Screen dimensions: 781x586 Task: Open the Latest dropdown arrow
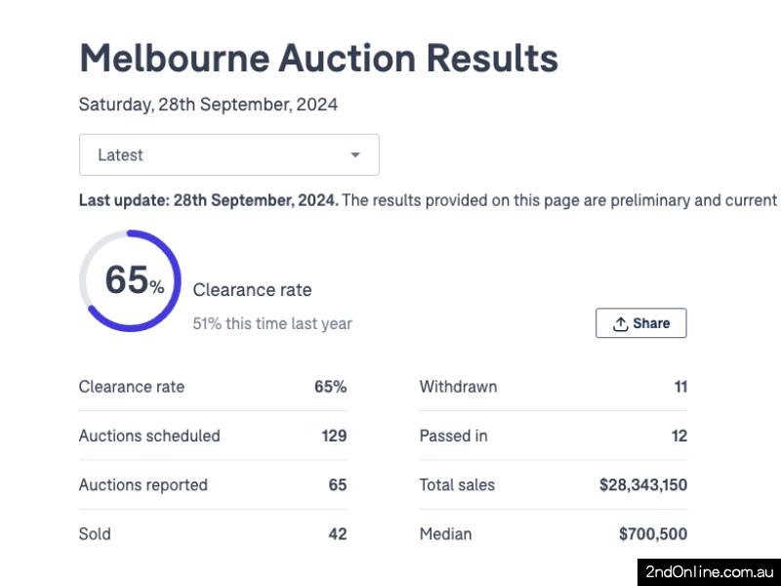pos(355,155)
